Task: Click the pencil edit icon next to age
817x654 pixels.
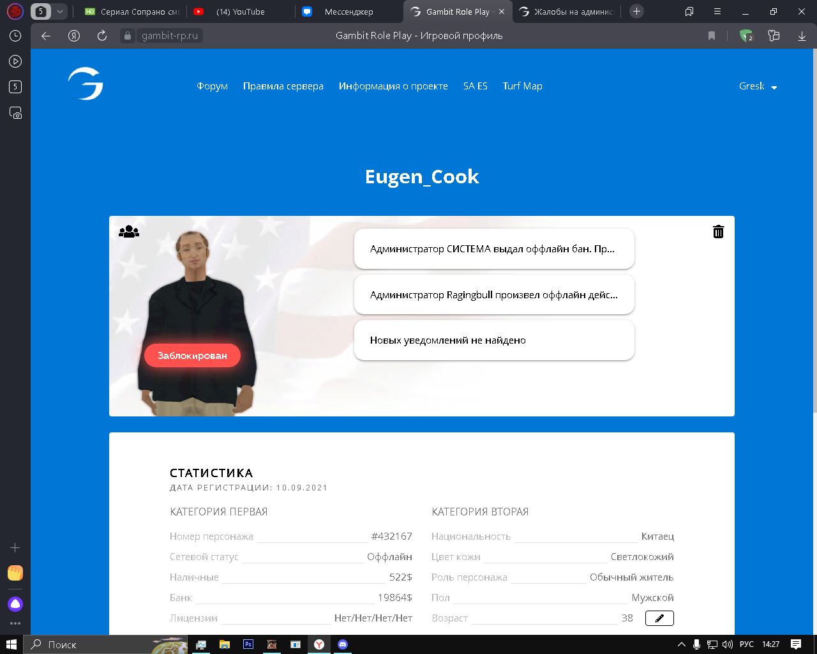Action: point(659,618)
